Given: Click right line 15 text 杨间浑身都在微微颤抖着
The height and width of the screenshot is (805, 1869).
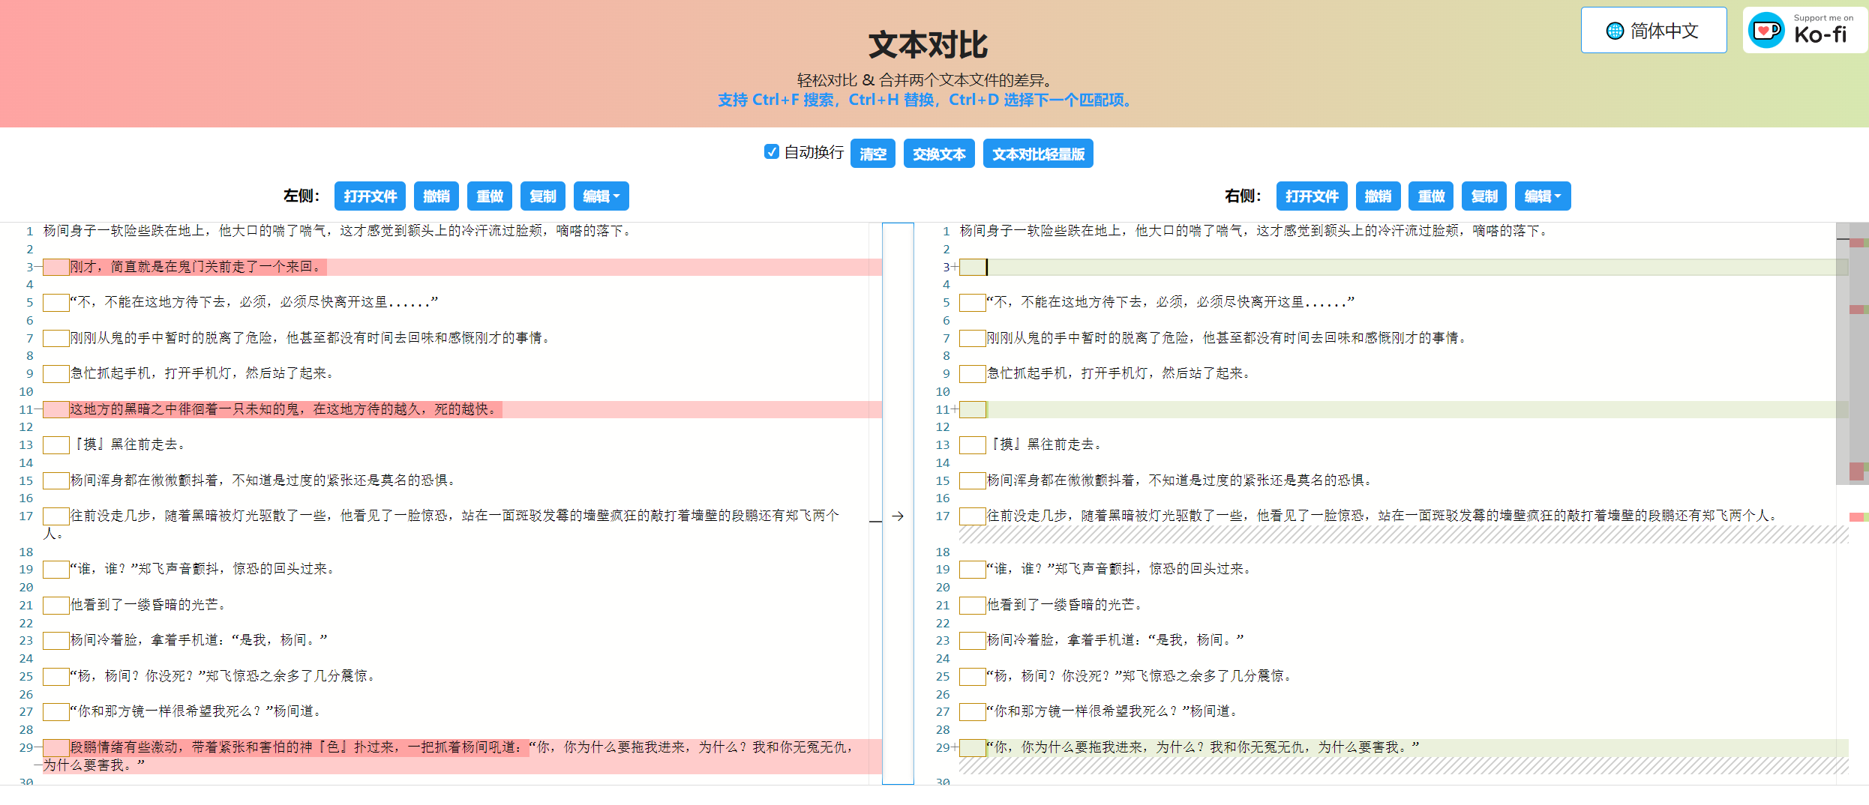Looking at the screenshot, I should [1061, 480].
